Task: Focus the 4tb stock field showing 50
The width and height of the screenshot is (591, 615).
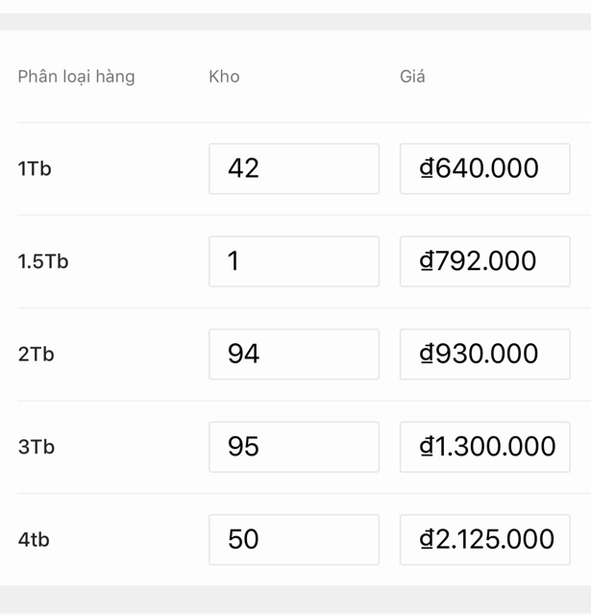Action: (x=293, y=540)
